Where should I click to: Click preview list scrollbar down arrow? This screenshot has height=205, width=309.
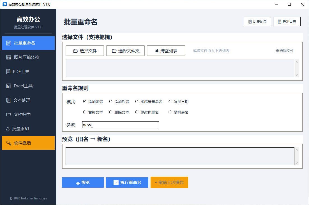click(x=297, y=163)
